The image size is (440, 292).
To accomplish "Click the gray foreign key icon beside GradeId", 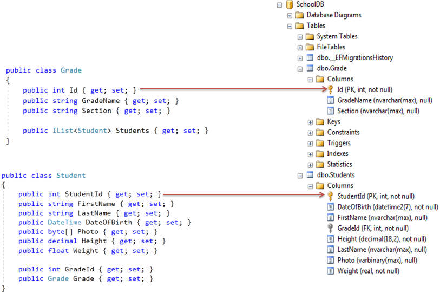I will [331, 228].
